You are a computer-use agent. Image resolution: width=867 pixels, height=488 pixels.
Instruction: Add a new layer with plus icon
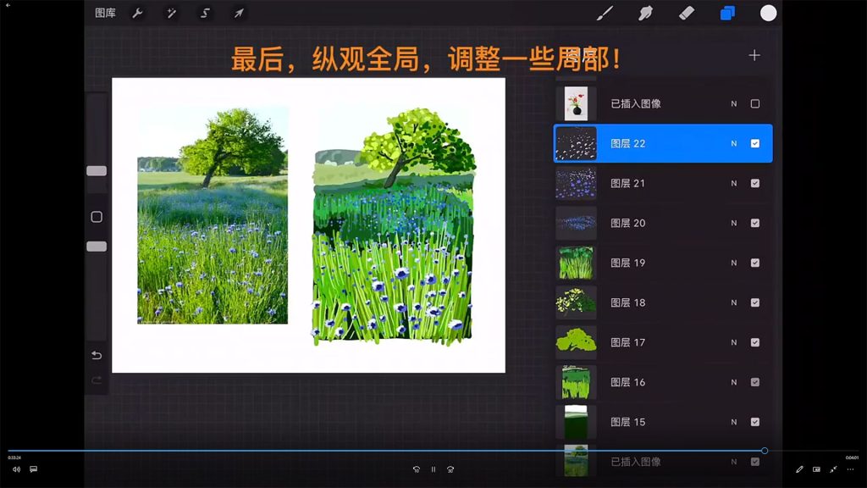point(754,55)
